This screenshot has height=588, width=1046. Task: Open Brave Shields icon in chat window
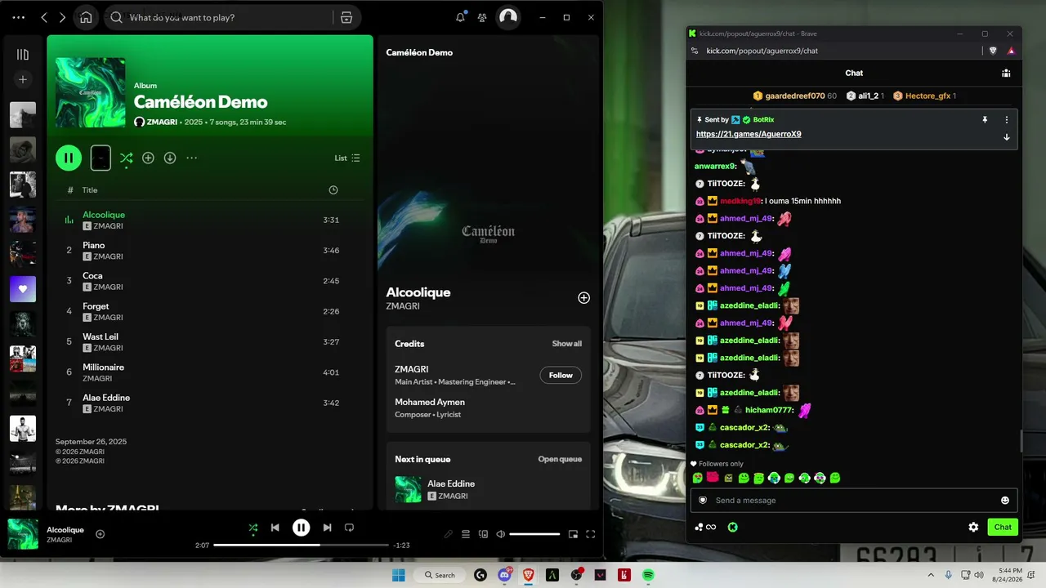(994, 51)
